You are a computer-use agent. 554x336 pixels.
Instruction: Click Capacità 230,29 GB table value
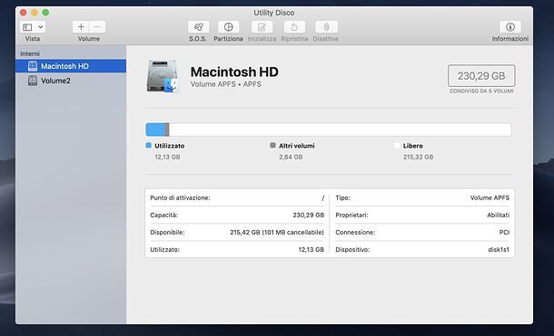point(309,215)
